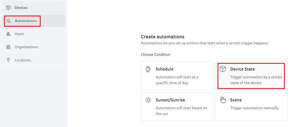
Task: Click "Automation will start based on the sun" text
Action: (x=181, y=111)
